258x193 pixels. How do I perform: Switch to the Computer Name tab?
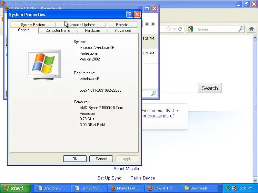[58, 31]
